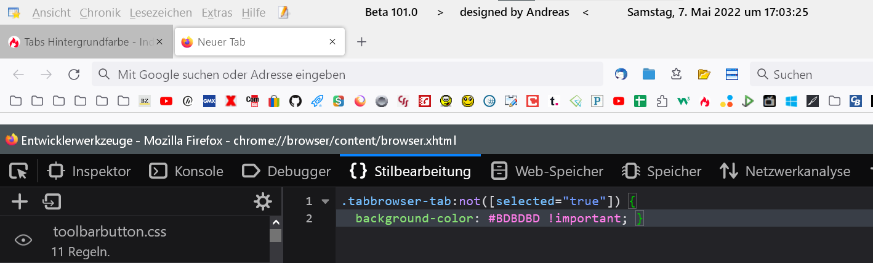
Task: Open a new tab with plus button
Action: click(x=362, y=42)
